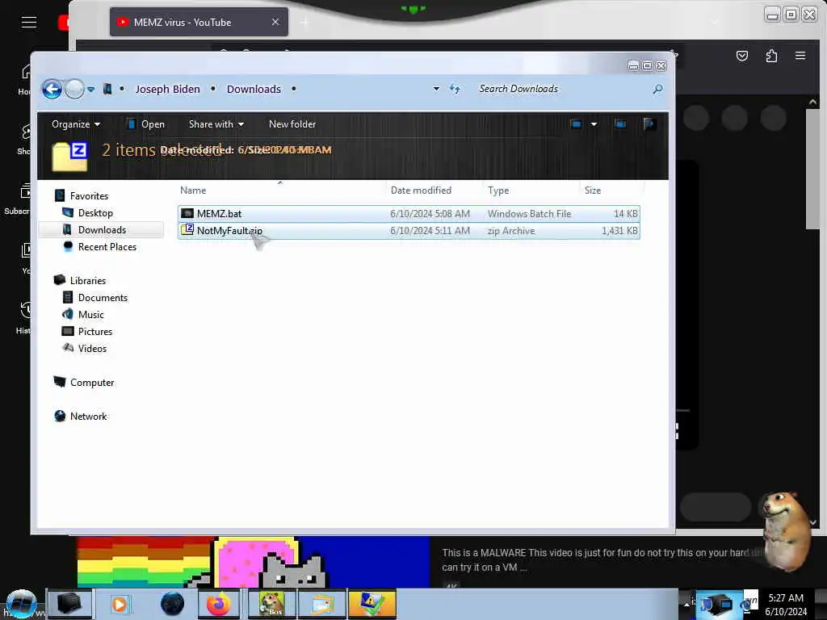The image size is (827, 620).
Task: Open the dark globe taskbar icon
Action: (x=172, y=604)
